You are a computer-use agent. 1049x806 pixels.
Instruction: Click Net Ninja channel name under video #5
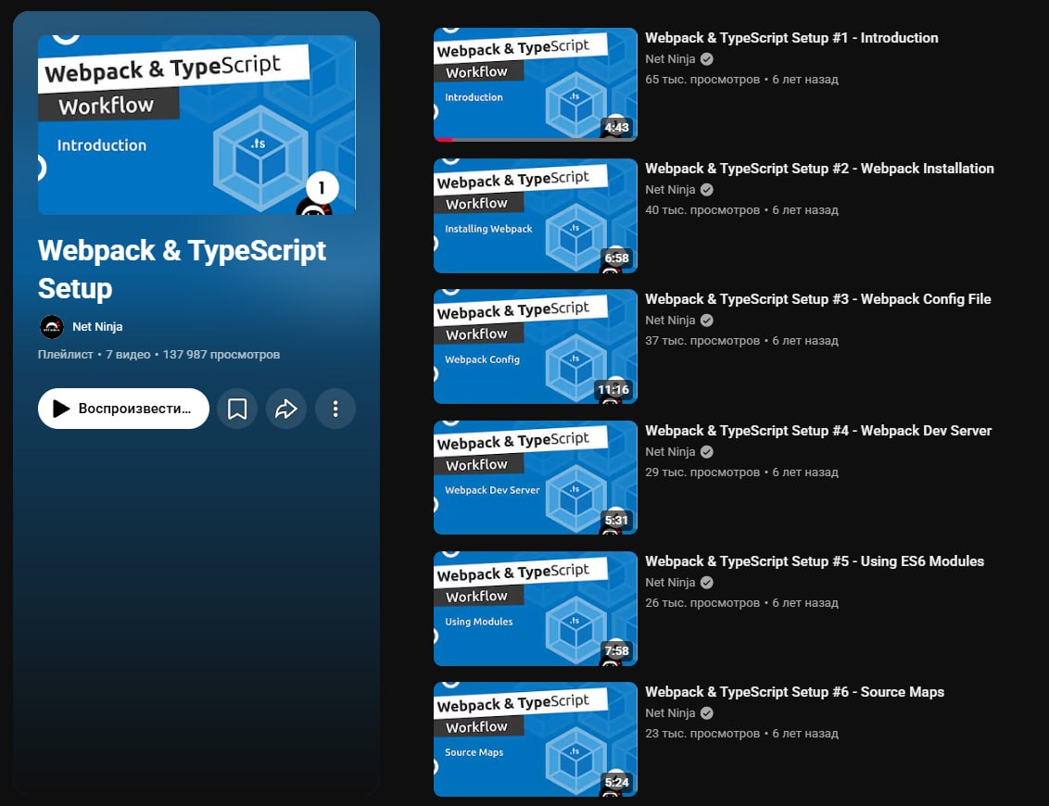(670, 583)
